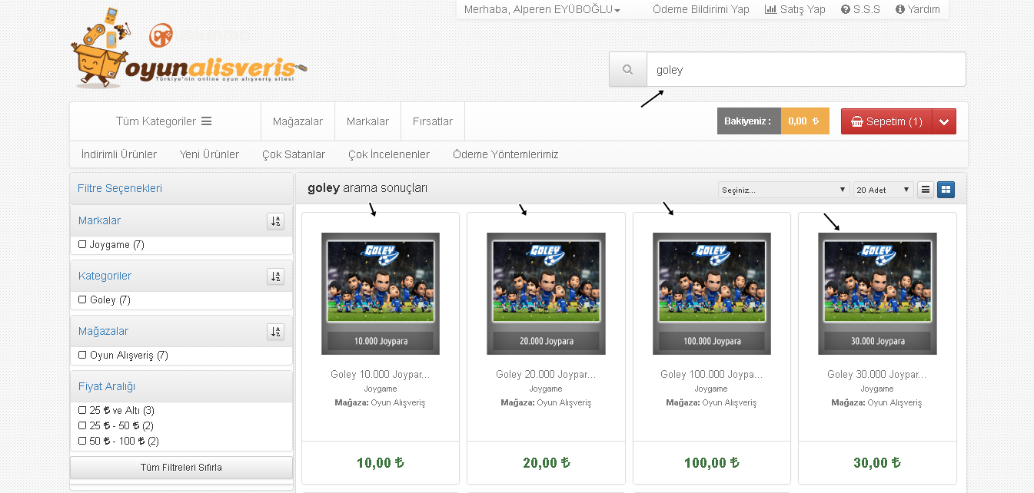Screen dimensions: 1034x493
Task: Open the Goley 20.000 Joypara title link
Action: tap(546, 375)
